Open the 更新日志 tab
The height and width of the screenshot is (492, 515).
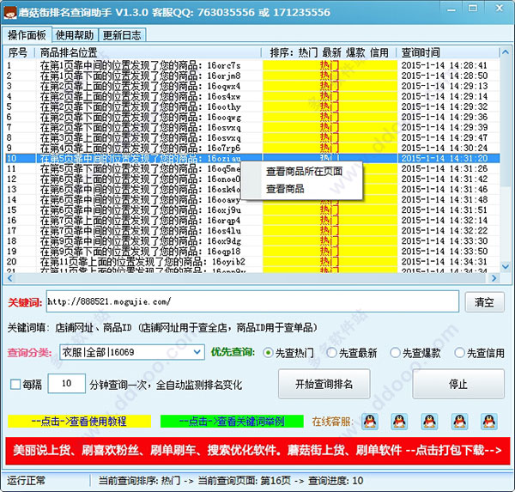click(122, 35)
